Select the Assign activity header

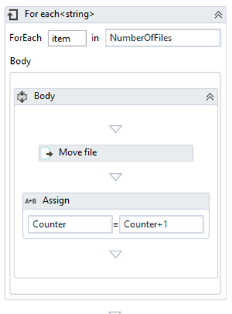pos(116,201)
